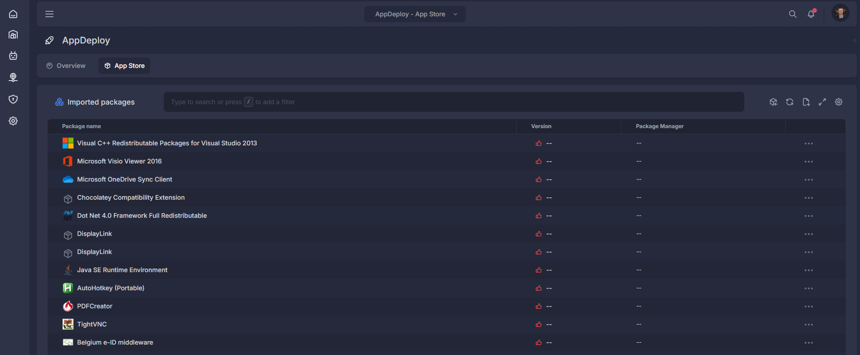Open the building icon in the sidebar

(x=13, y=34)
